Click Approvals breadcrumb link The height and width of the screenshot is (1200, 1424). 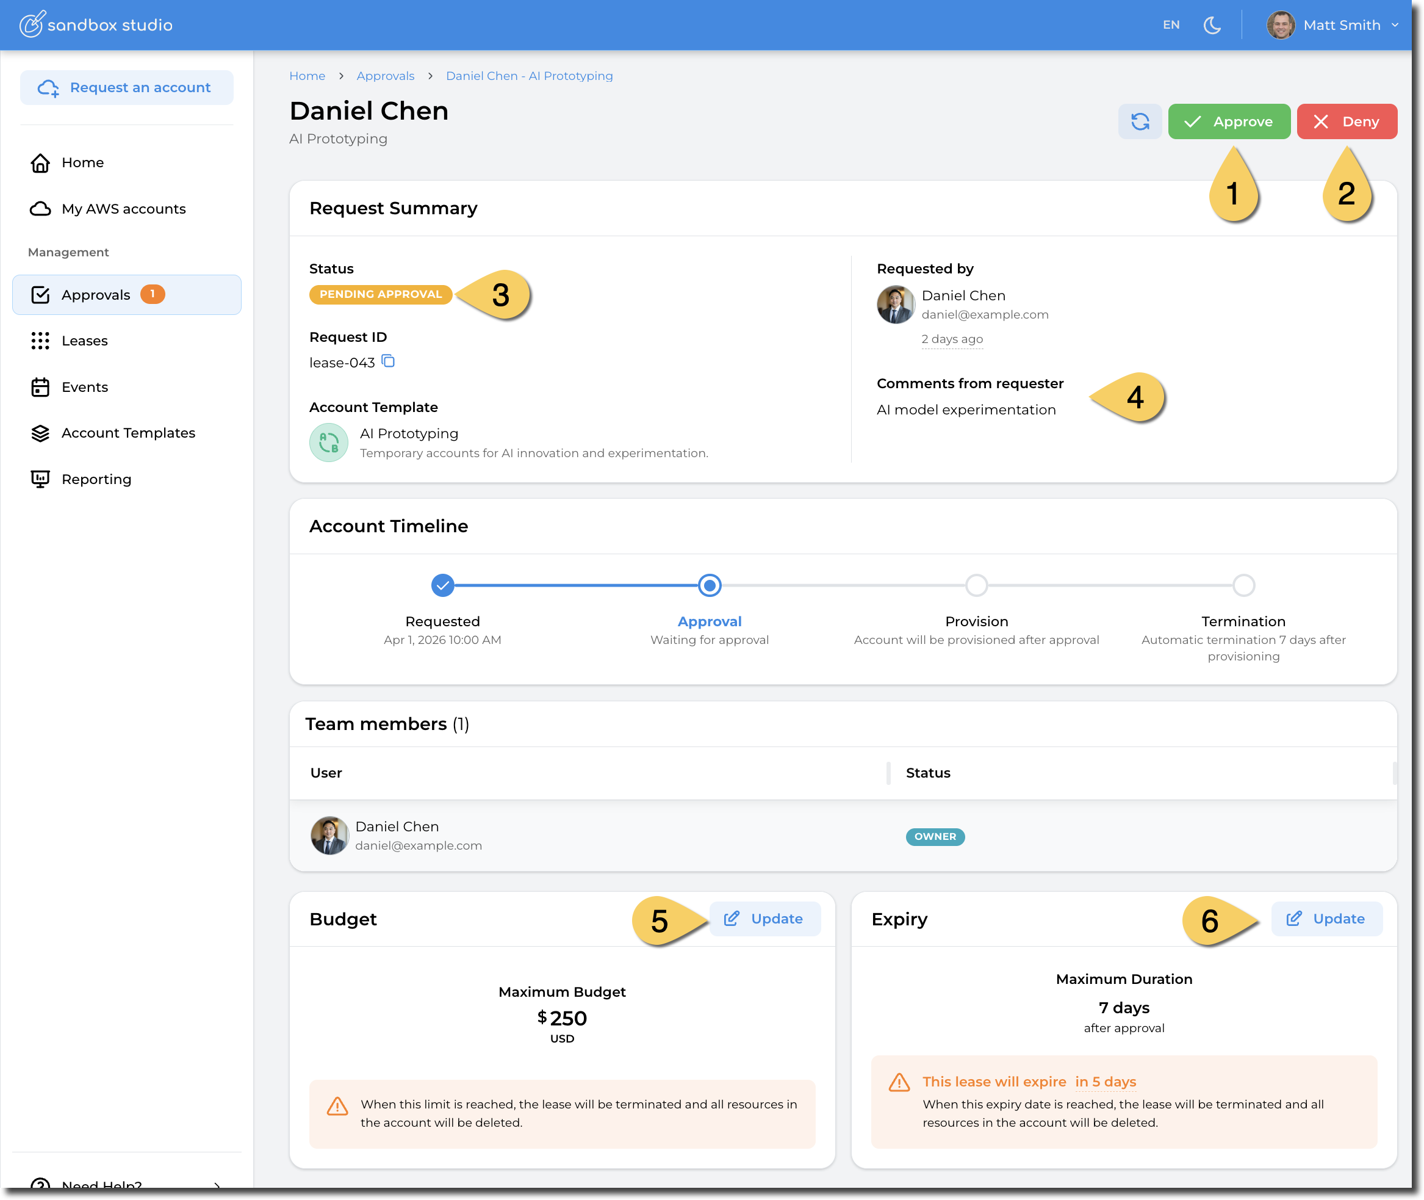[x=385, y=76]
